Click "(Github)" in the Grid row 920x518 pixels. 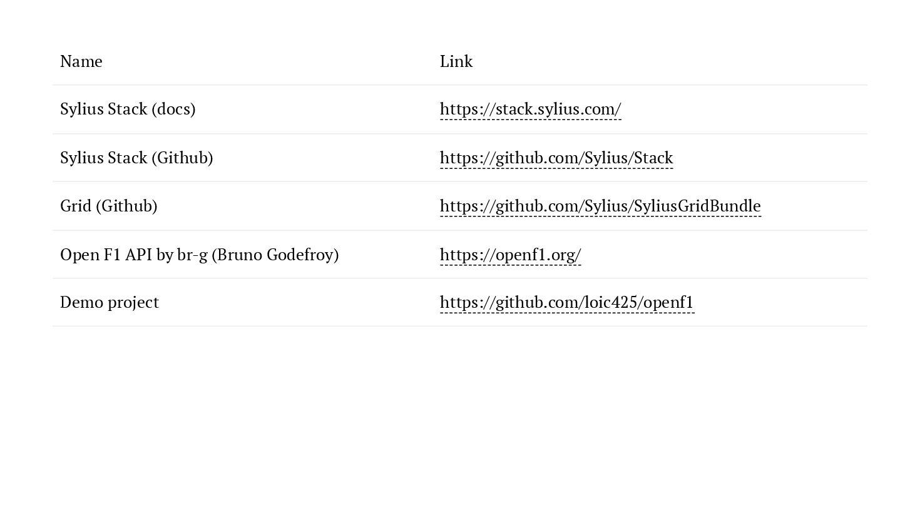(x=126, y=206)
